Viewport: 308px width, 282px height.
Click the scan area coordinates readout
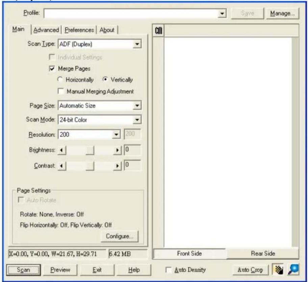(57, 254)
